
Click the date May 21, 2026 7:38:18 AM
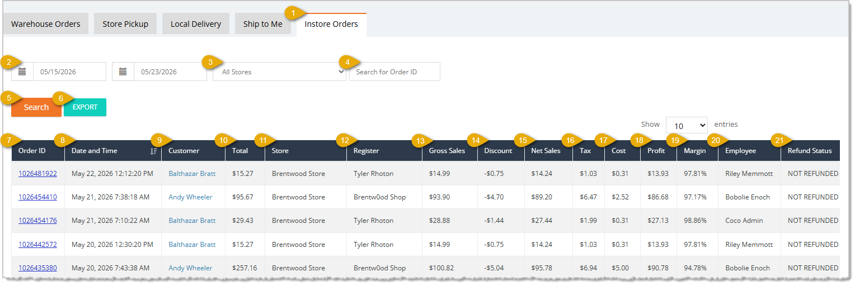[110, 197]
